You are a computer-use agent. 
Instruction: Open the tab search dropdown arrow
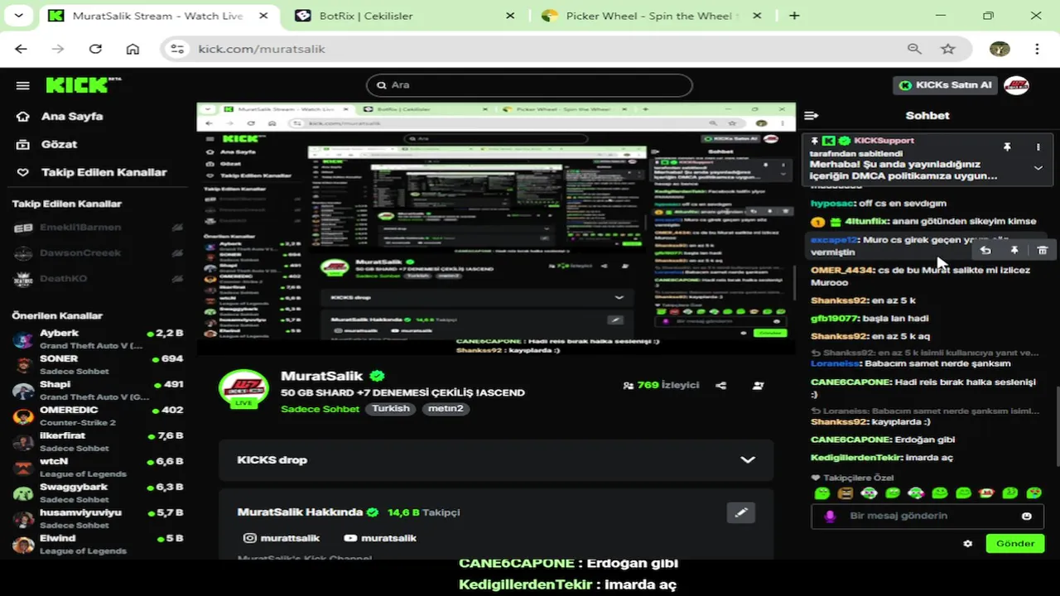(x=18, y=16)
